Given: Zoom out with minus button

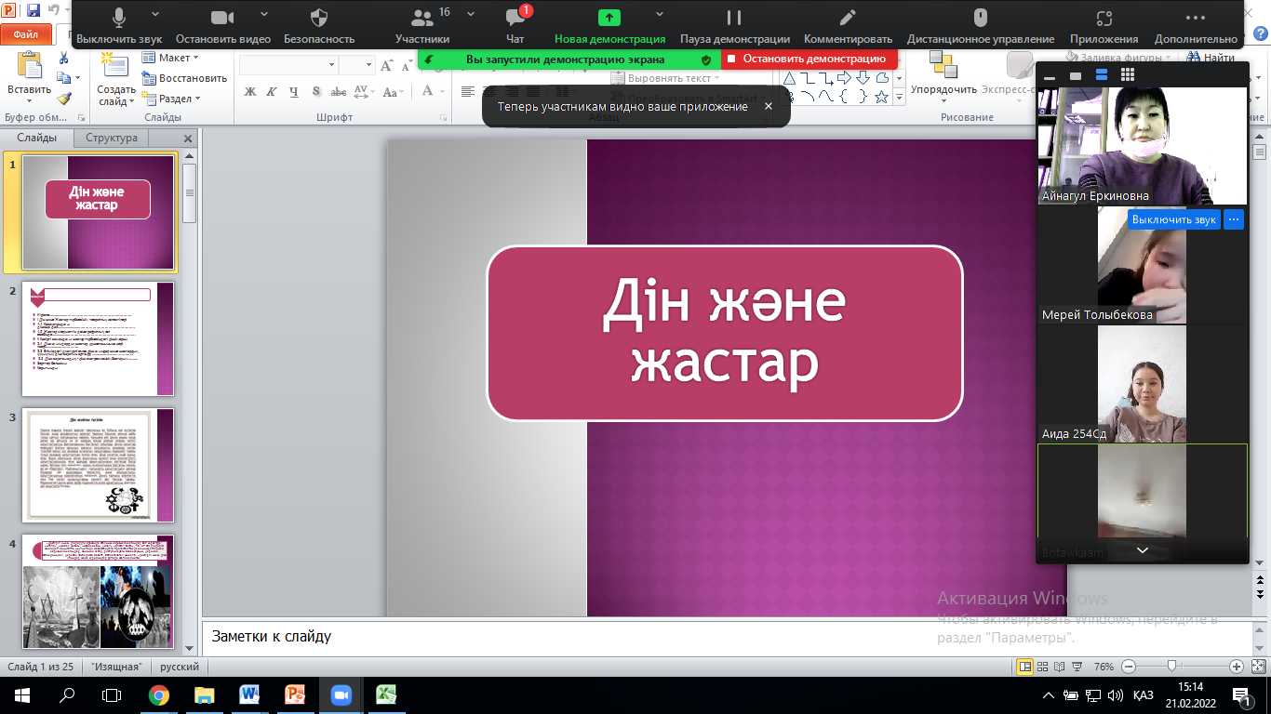Looking at the screenshot, I should [x=1128, y=667].
